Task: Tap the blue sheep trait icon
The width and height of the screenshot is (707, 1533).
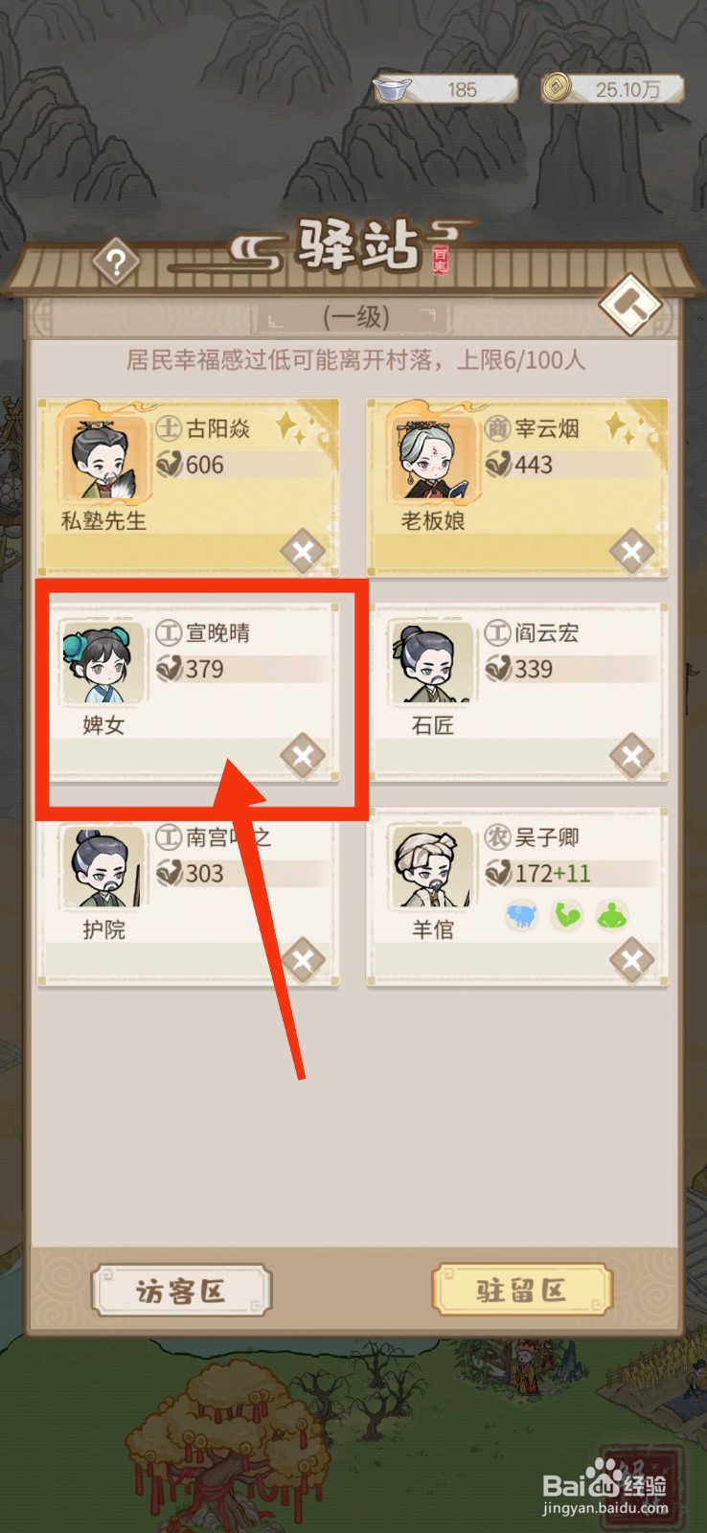Action: (x=522, y=916)
